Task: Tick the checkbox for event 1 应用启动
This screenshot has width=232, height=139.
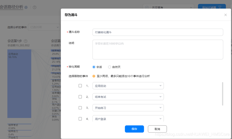Action: click(x=80, y=86)
